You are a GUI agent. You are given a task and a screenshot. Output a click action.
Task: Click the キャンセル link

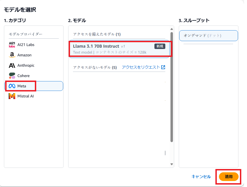201,177
